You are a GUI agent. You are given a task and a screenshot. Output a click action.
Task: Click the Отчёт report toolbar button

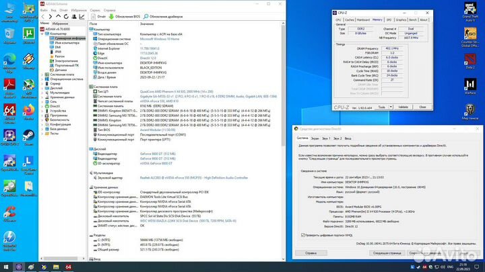(x=98, y=17)
